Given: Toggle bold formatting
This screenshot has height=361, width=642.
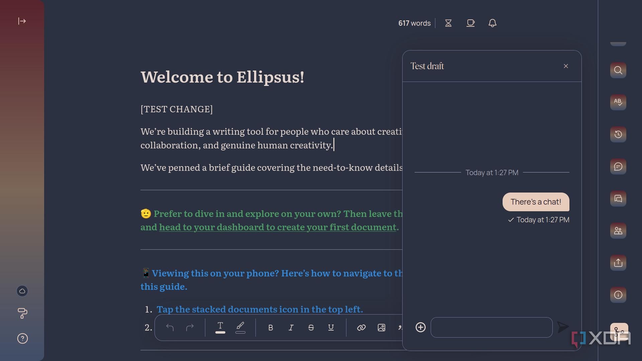Looking at the screenshot, I should (x=271, y=328).
